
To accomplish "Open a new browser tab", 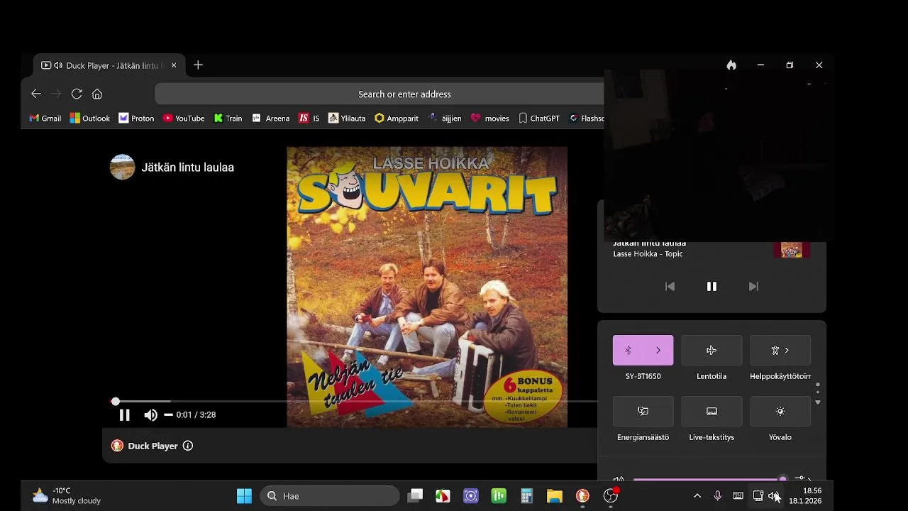I will coord(198,65).
